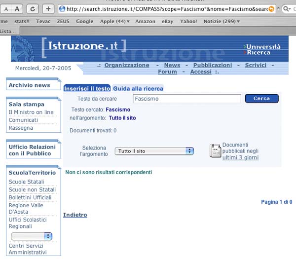Click the Indietro back link
The image size is (296, 259).
point(75,215)
